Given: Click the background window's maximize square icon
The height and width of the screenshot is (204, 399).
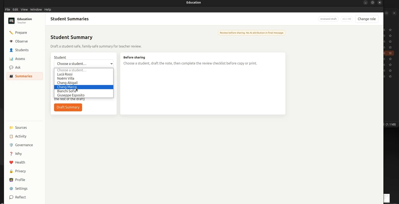Looking at the screenshot, I should click(387, 13).
